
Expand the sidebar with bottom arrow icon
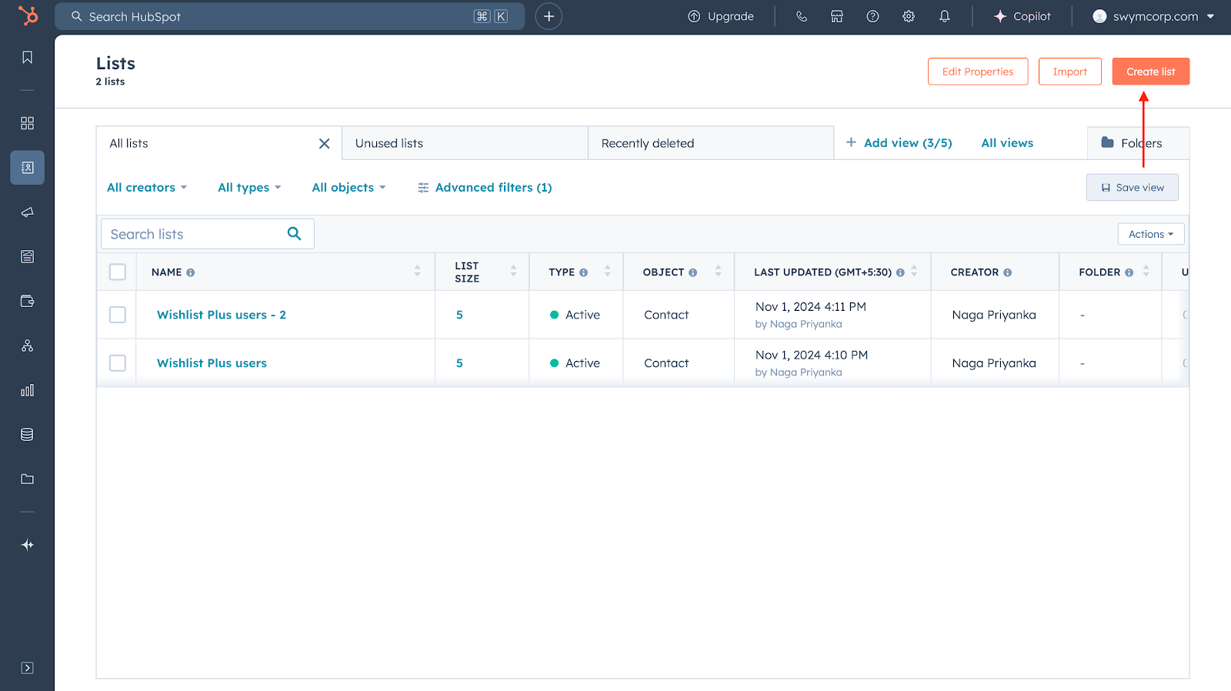point(28,668)
